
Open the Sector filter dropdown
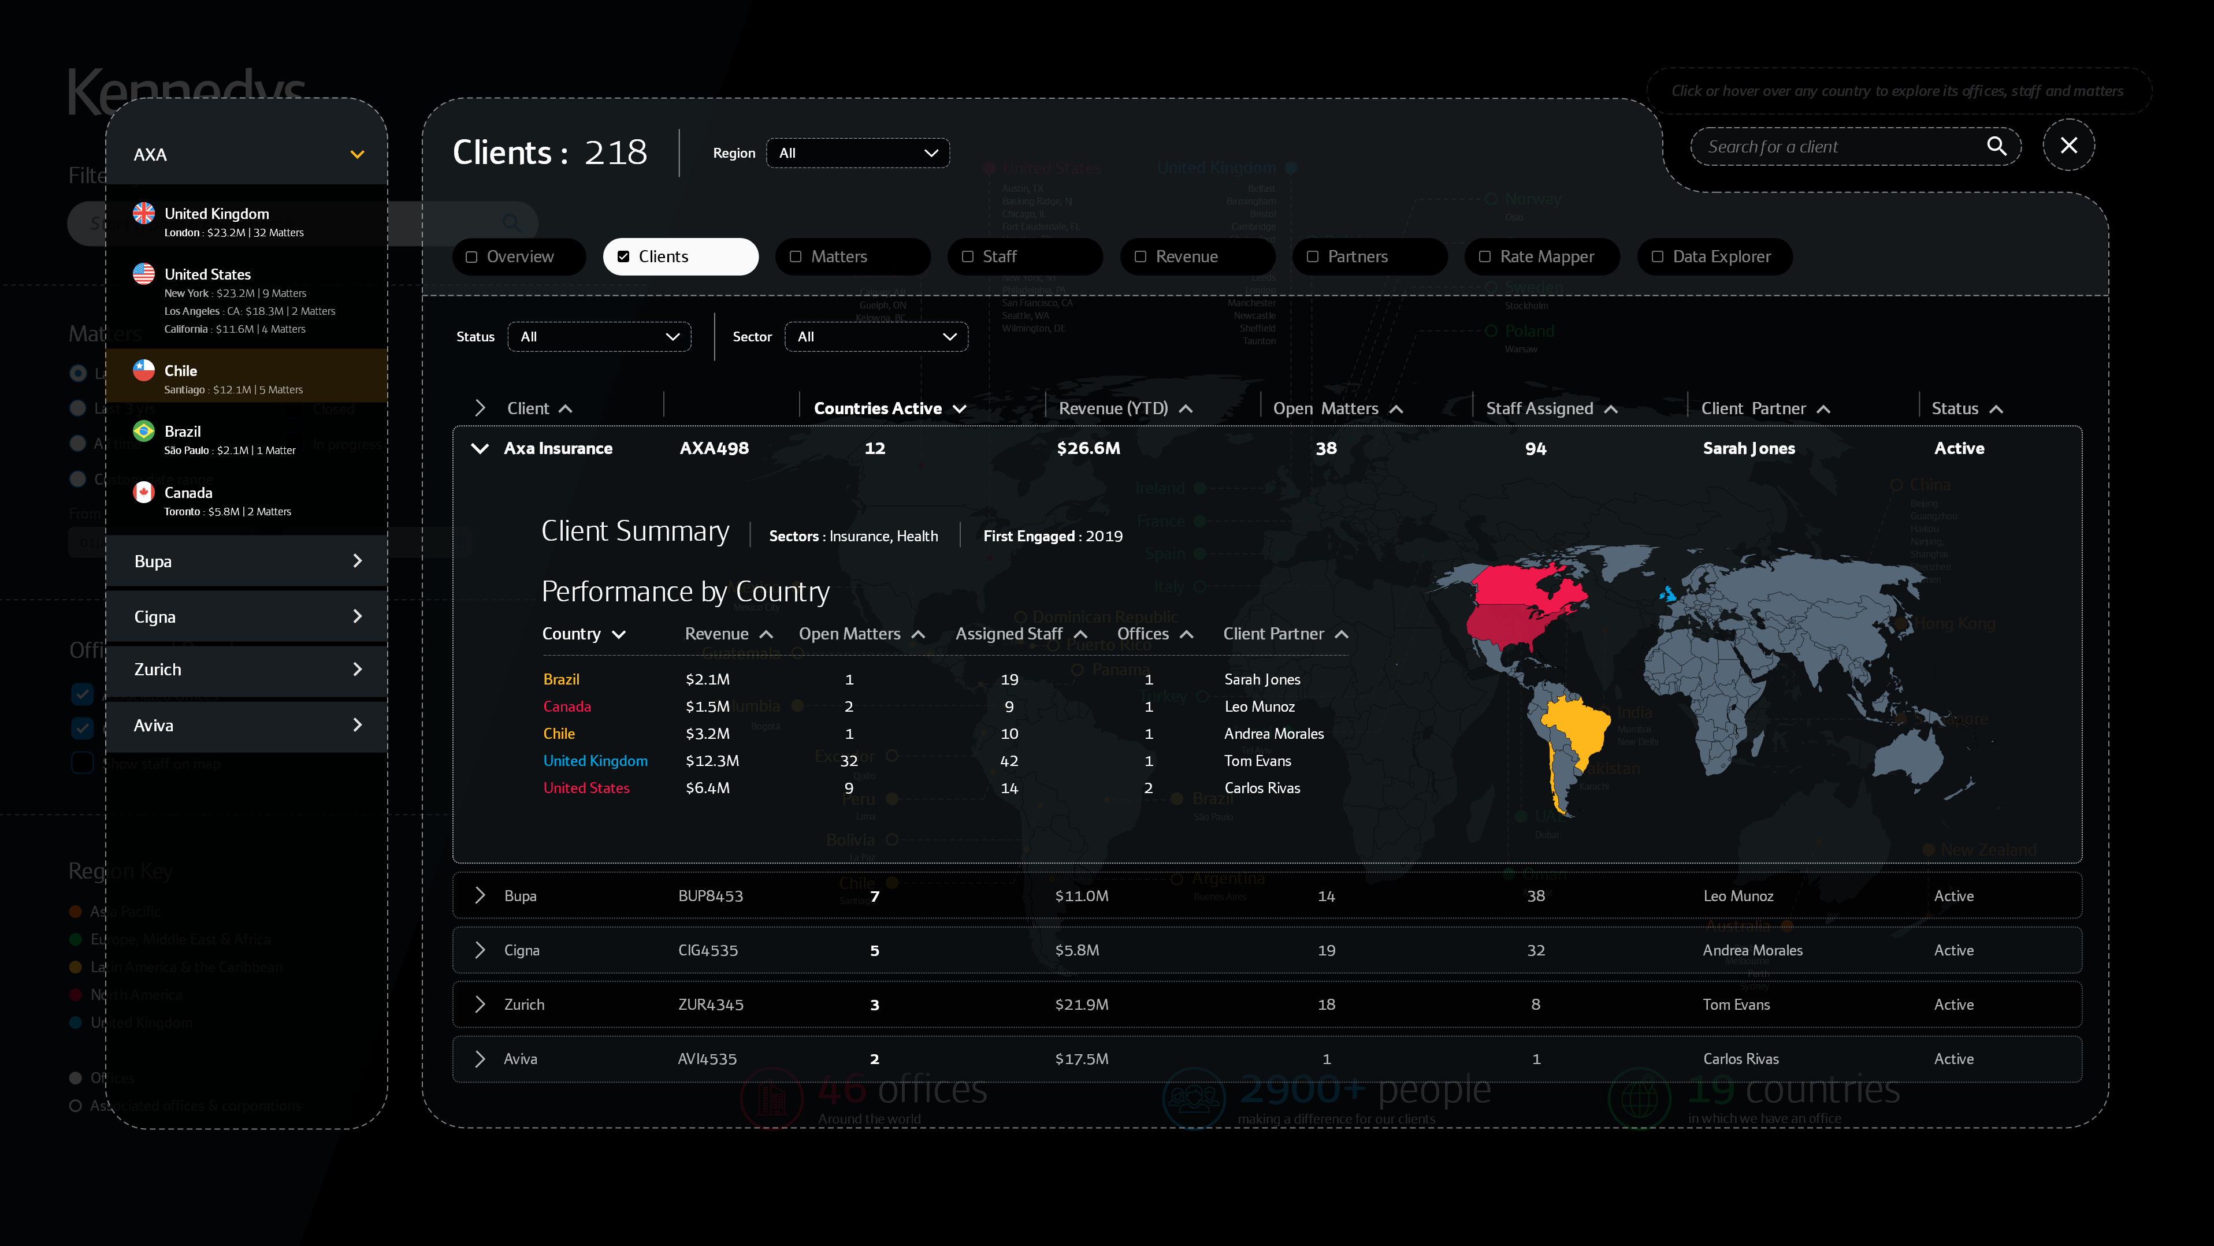tap(876, 337)
